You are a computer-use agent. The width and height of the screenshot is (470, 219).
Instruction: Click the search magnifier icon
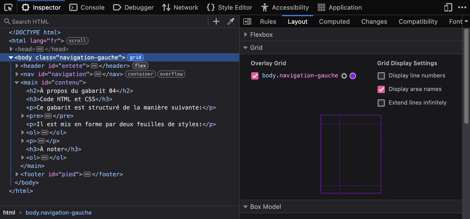click(x=7, y=21)
